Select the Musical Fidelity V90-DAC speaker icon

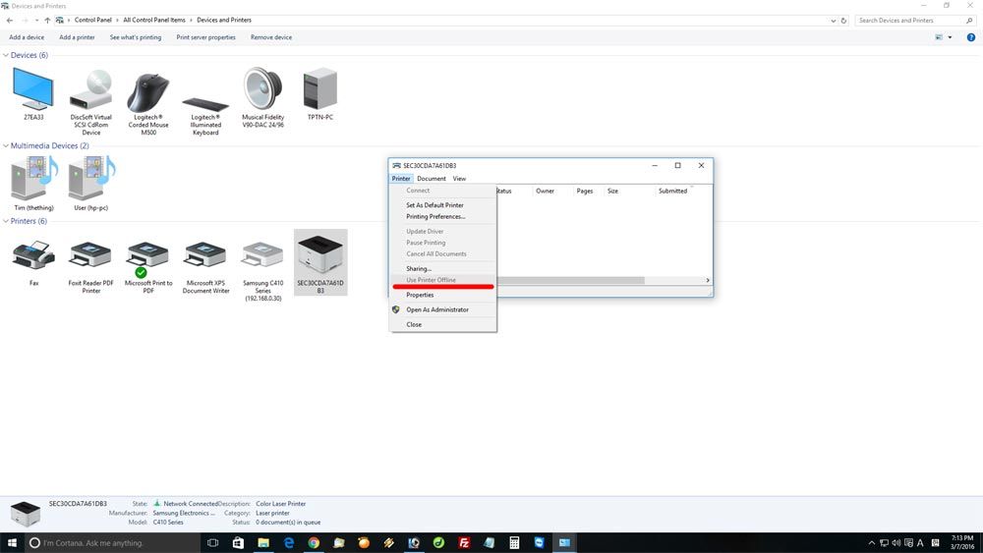pyautogui.click(x=263, y=89)
